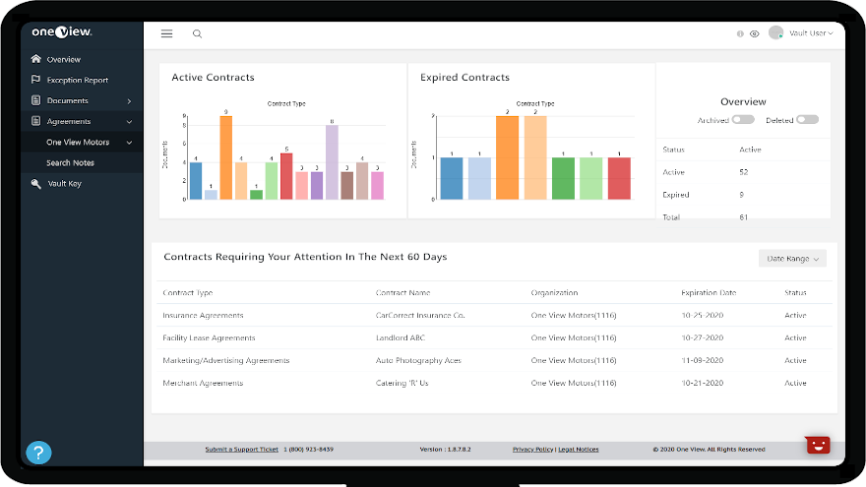The height and width of the screenshot is (487, 866).
Task: Enable the Deleted toggle
Action: [x=807, y=120]
